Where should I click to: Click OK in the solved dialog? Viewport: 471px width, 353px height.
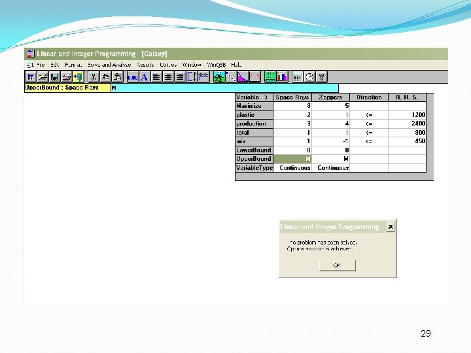(338, 265)
